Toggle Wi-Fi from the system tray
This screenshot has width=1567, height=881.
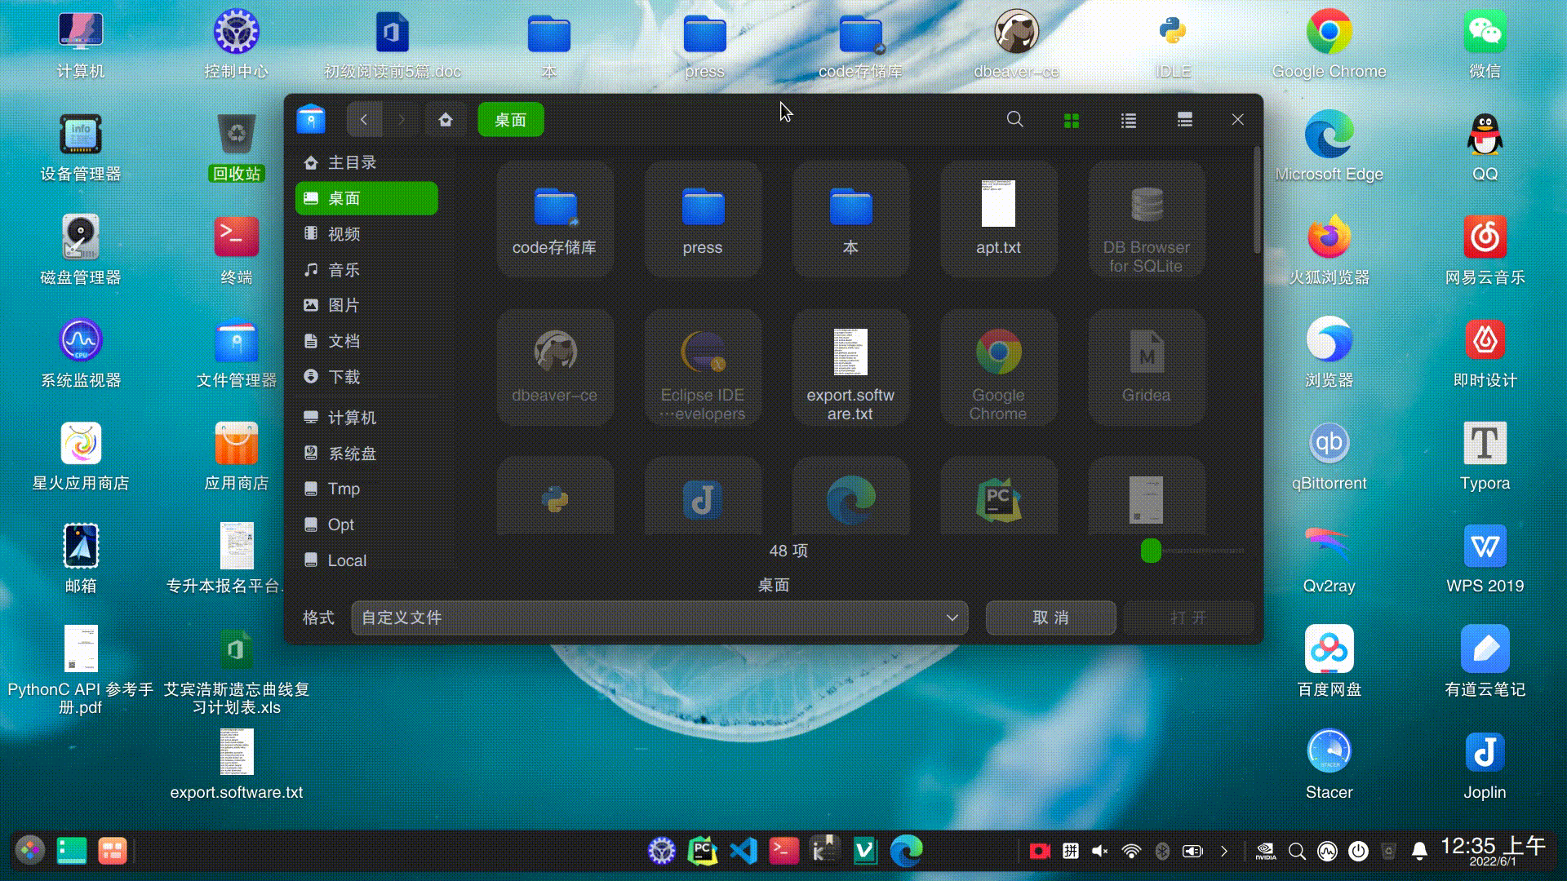pos(1130,850)
